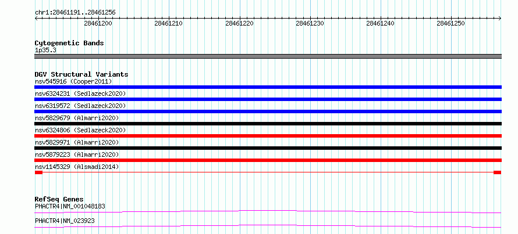Click the Cytogenetic Bands track title
The height and width of the screenshot is (234, 518).
69,43
